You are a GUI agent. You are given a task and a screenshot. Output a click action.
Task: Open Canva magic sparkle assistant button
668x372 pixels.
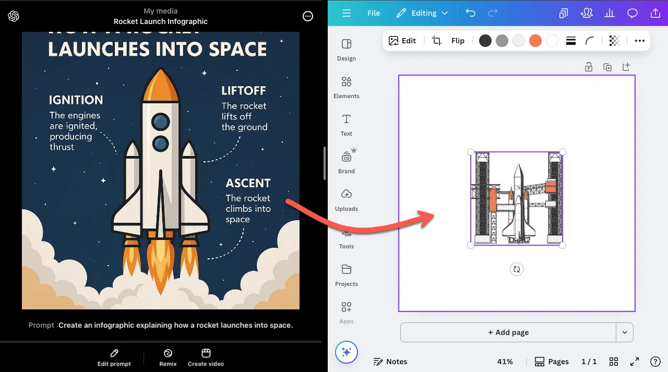tap(347, 353)
